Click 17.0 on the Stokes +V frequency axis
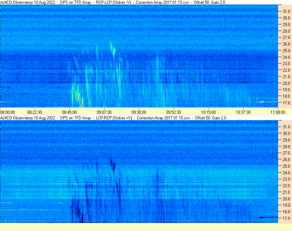Viewport: 292px width, 231px height. tap(286, 218)
